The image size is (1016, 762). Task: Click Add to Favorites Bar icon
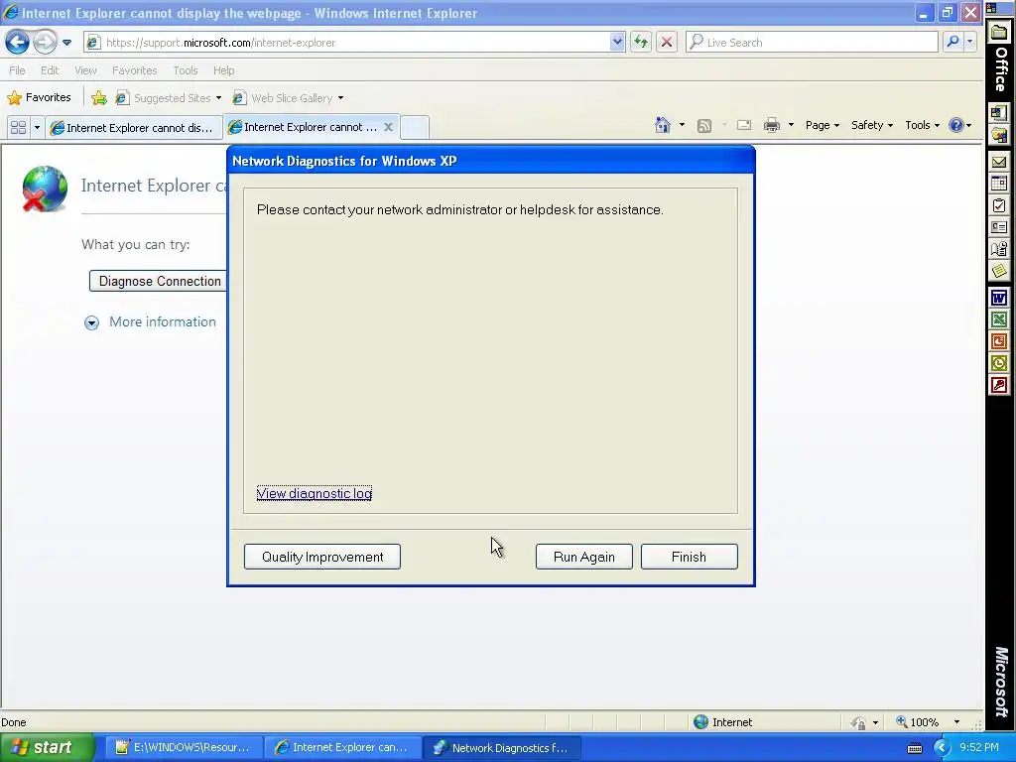(99, 98)
